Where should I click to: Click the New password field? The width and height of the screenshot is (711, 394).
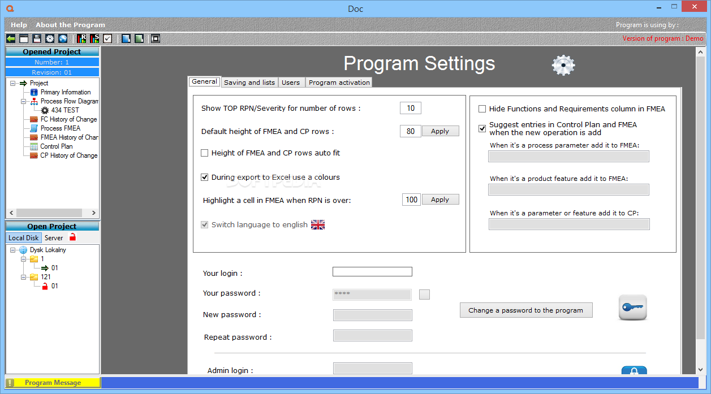[x=372, y=315]
